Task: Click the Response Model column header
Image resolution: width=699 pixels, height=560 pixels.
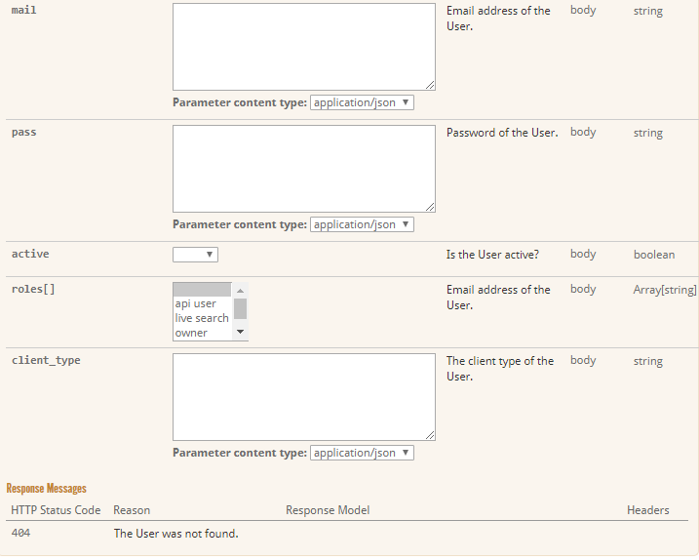Action: click(328, 510)
